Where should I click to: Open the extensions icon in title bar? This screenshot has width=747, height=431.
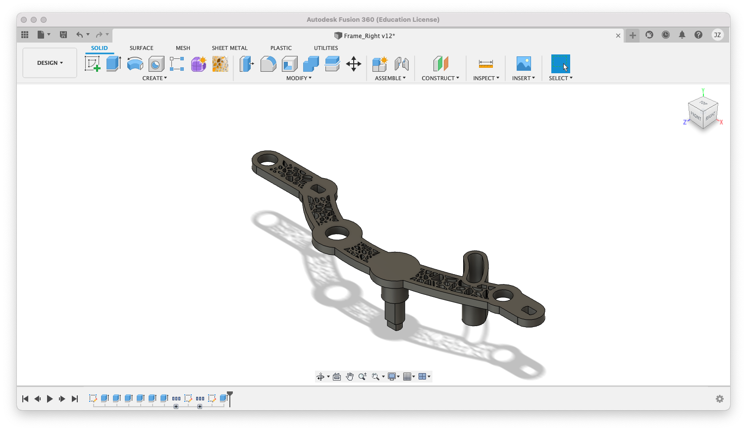[x=649, y=35]
